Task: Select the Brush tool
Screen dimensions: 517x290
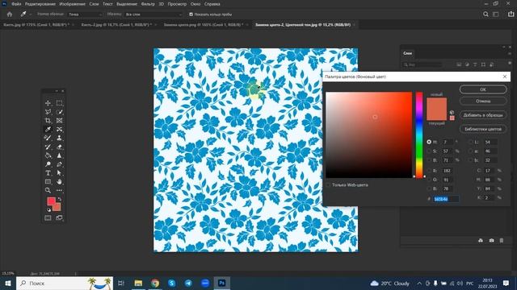Action: point(48,138)
